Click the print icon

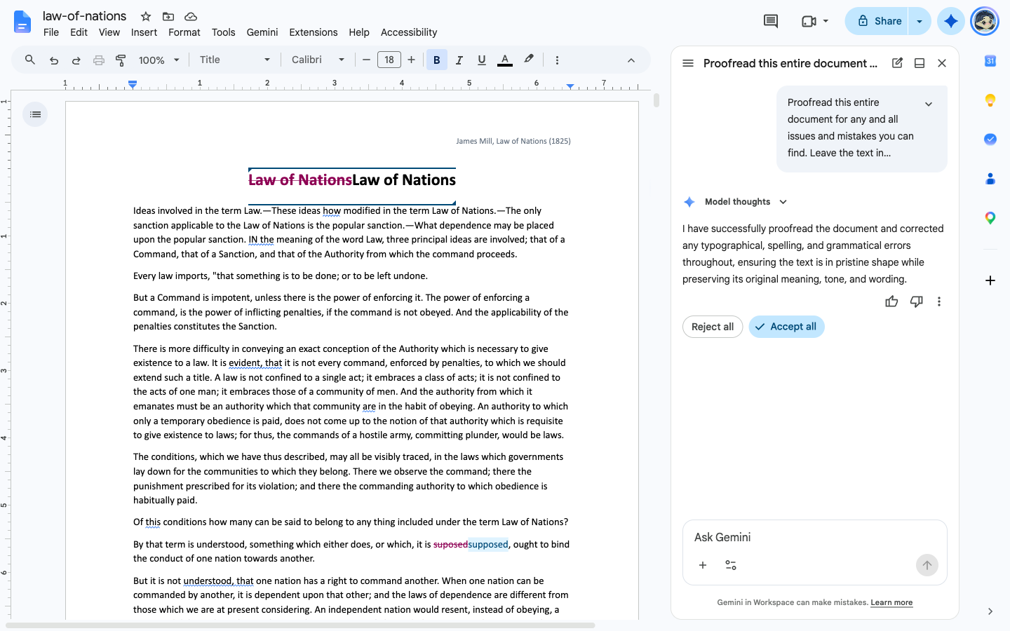click(x=99, y=60)
